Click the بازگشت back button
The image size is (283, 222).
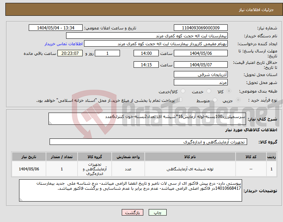(x=133, y=212)
